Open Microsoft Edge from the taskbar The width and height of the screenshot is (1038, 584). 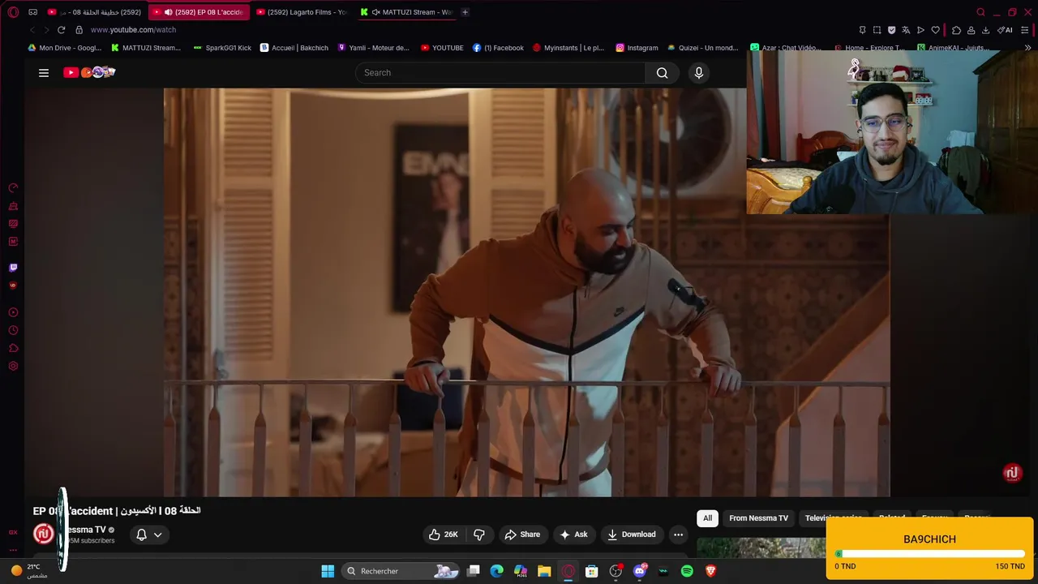pos(497,571)
